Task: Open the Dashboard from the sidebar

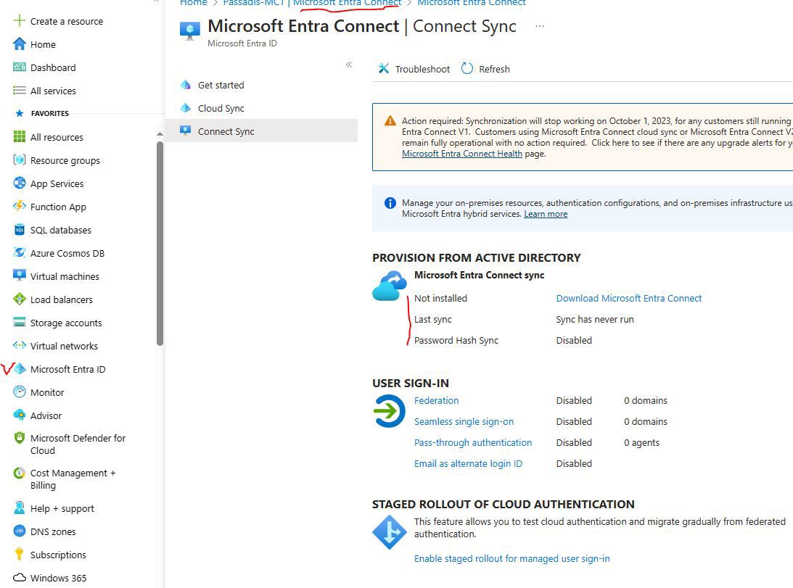Action: 50,67
